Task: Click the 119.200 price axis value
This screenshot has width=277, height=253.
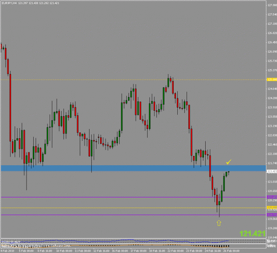Action: (272, 228)
